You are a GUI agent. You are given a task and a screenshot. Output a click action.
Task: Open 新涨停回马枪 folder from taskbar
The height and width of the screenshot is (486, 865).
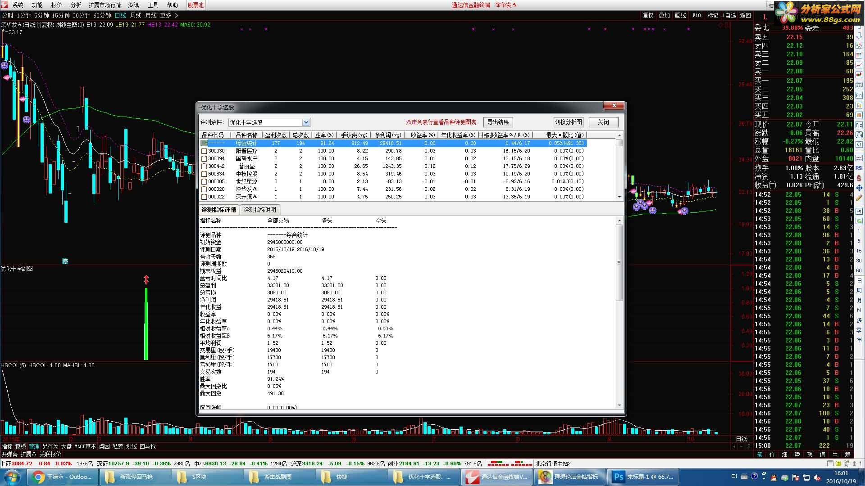pyautogui.click(x=134, y=477)
